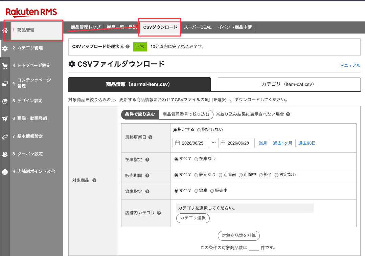This screenshot has width=365, height=256.
Task: Click 当月 date shortcut link
Action: pos(263,143)
